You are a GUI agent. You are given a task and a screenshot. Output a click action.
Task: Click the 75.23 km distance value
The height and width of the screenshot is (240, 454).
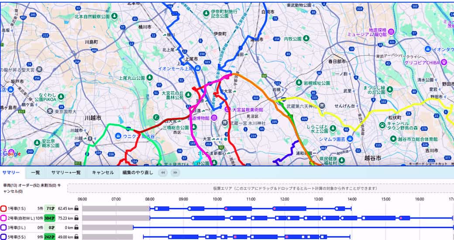click(x=65, y=218)
